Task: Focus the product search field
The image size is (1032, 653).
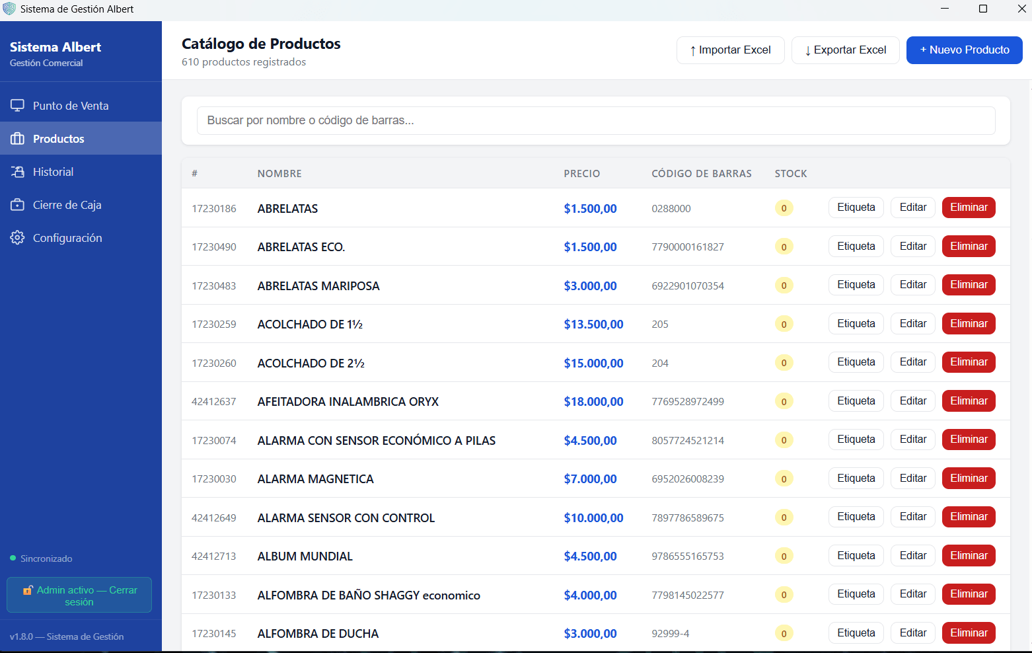Action: coord(596,120)
